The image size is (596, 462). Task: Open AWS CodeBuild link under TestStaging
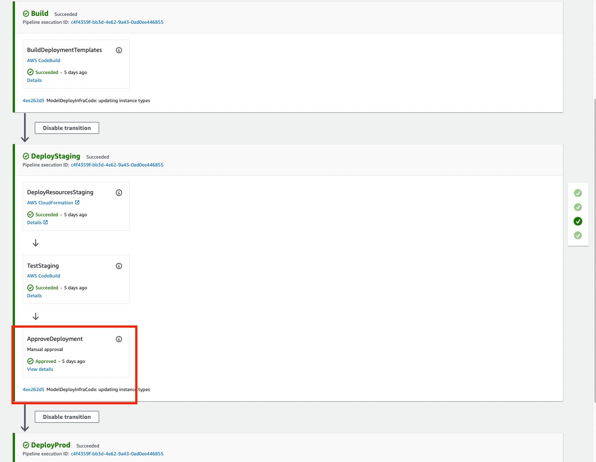coord(44,276)
